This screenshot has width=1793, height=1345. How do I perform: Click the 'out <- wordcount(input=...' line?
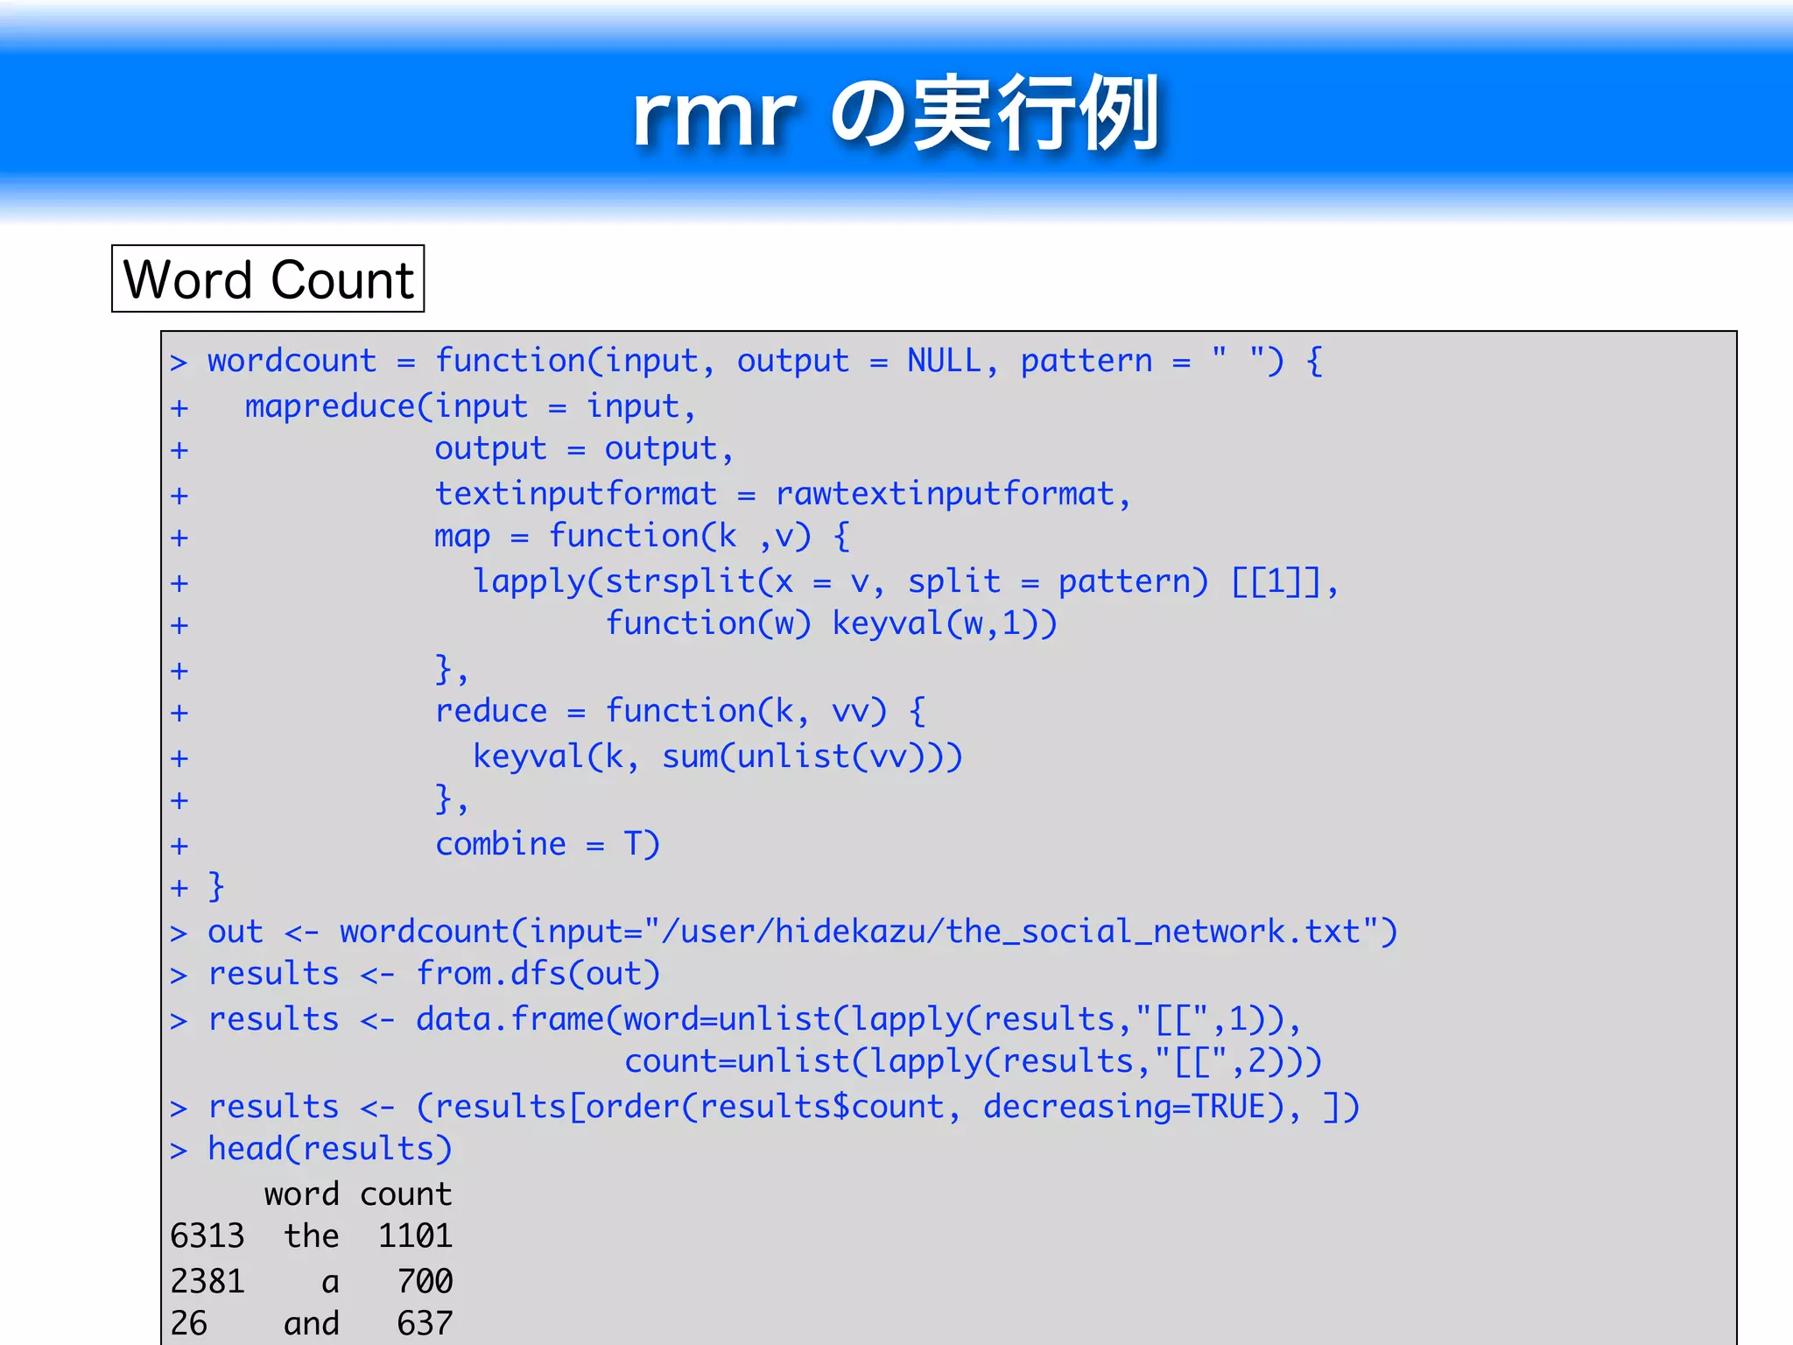[784, 932]
